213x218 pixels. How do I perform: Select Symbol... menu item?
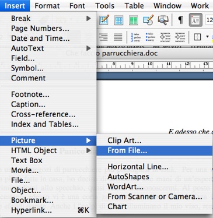[48, 68]
